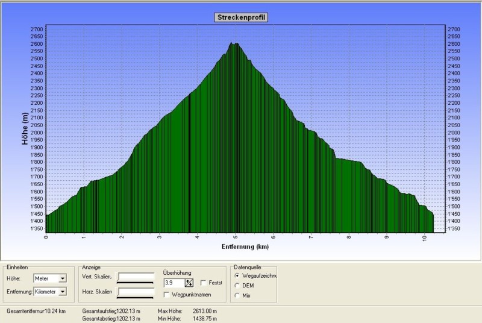Click the Vert. Skalierung slider
Image resolution: width=482 pixels, height=323 pixels.
point(136,277)
